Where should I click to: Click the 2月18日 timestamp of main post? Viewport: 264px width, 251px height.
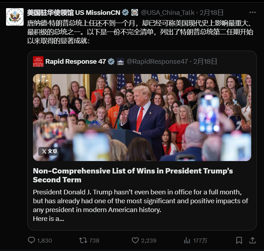(x=212, y=13)
